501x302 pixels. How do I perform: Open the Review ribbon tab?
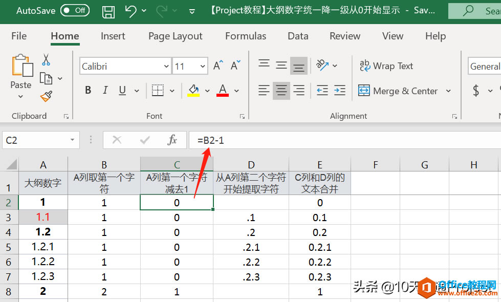[344, 36]
